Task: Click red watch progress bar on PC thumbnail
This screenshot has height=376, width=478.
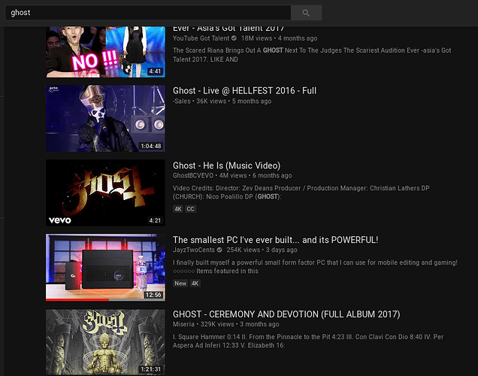Action: 77,300
